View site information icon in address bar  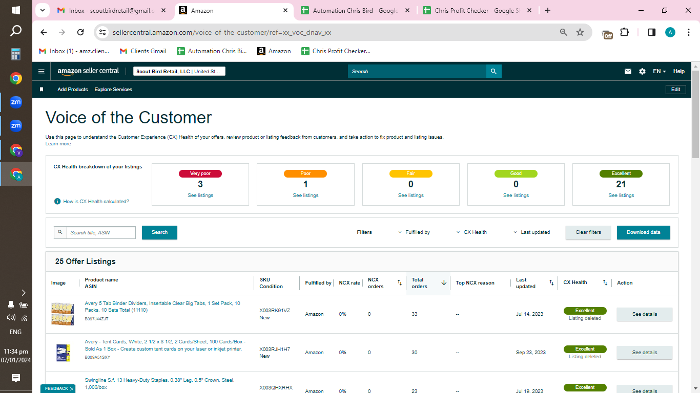pos(102,32)
